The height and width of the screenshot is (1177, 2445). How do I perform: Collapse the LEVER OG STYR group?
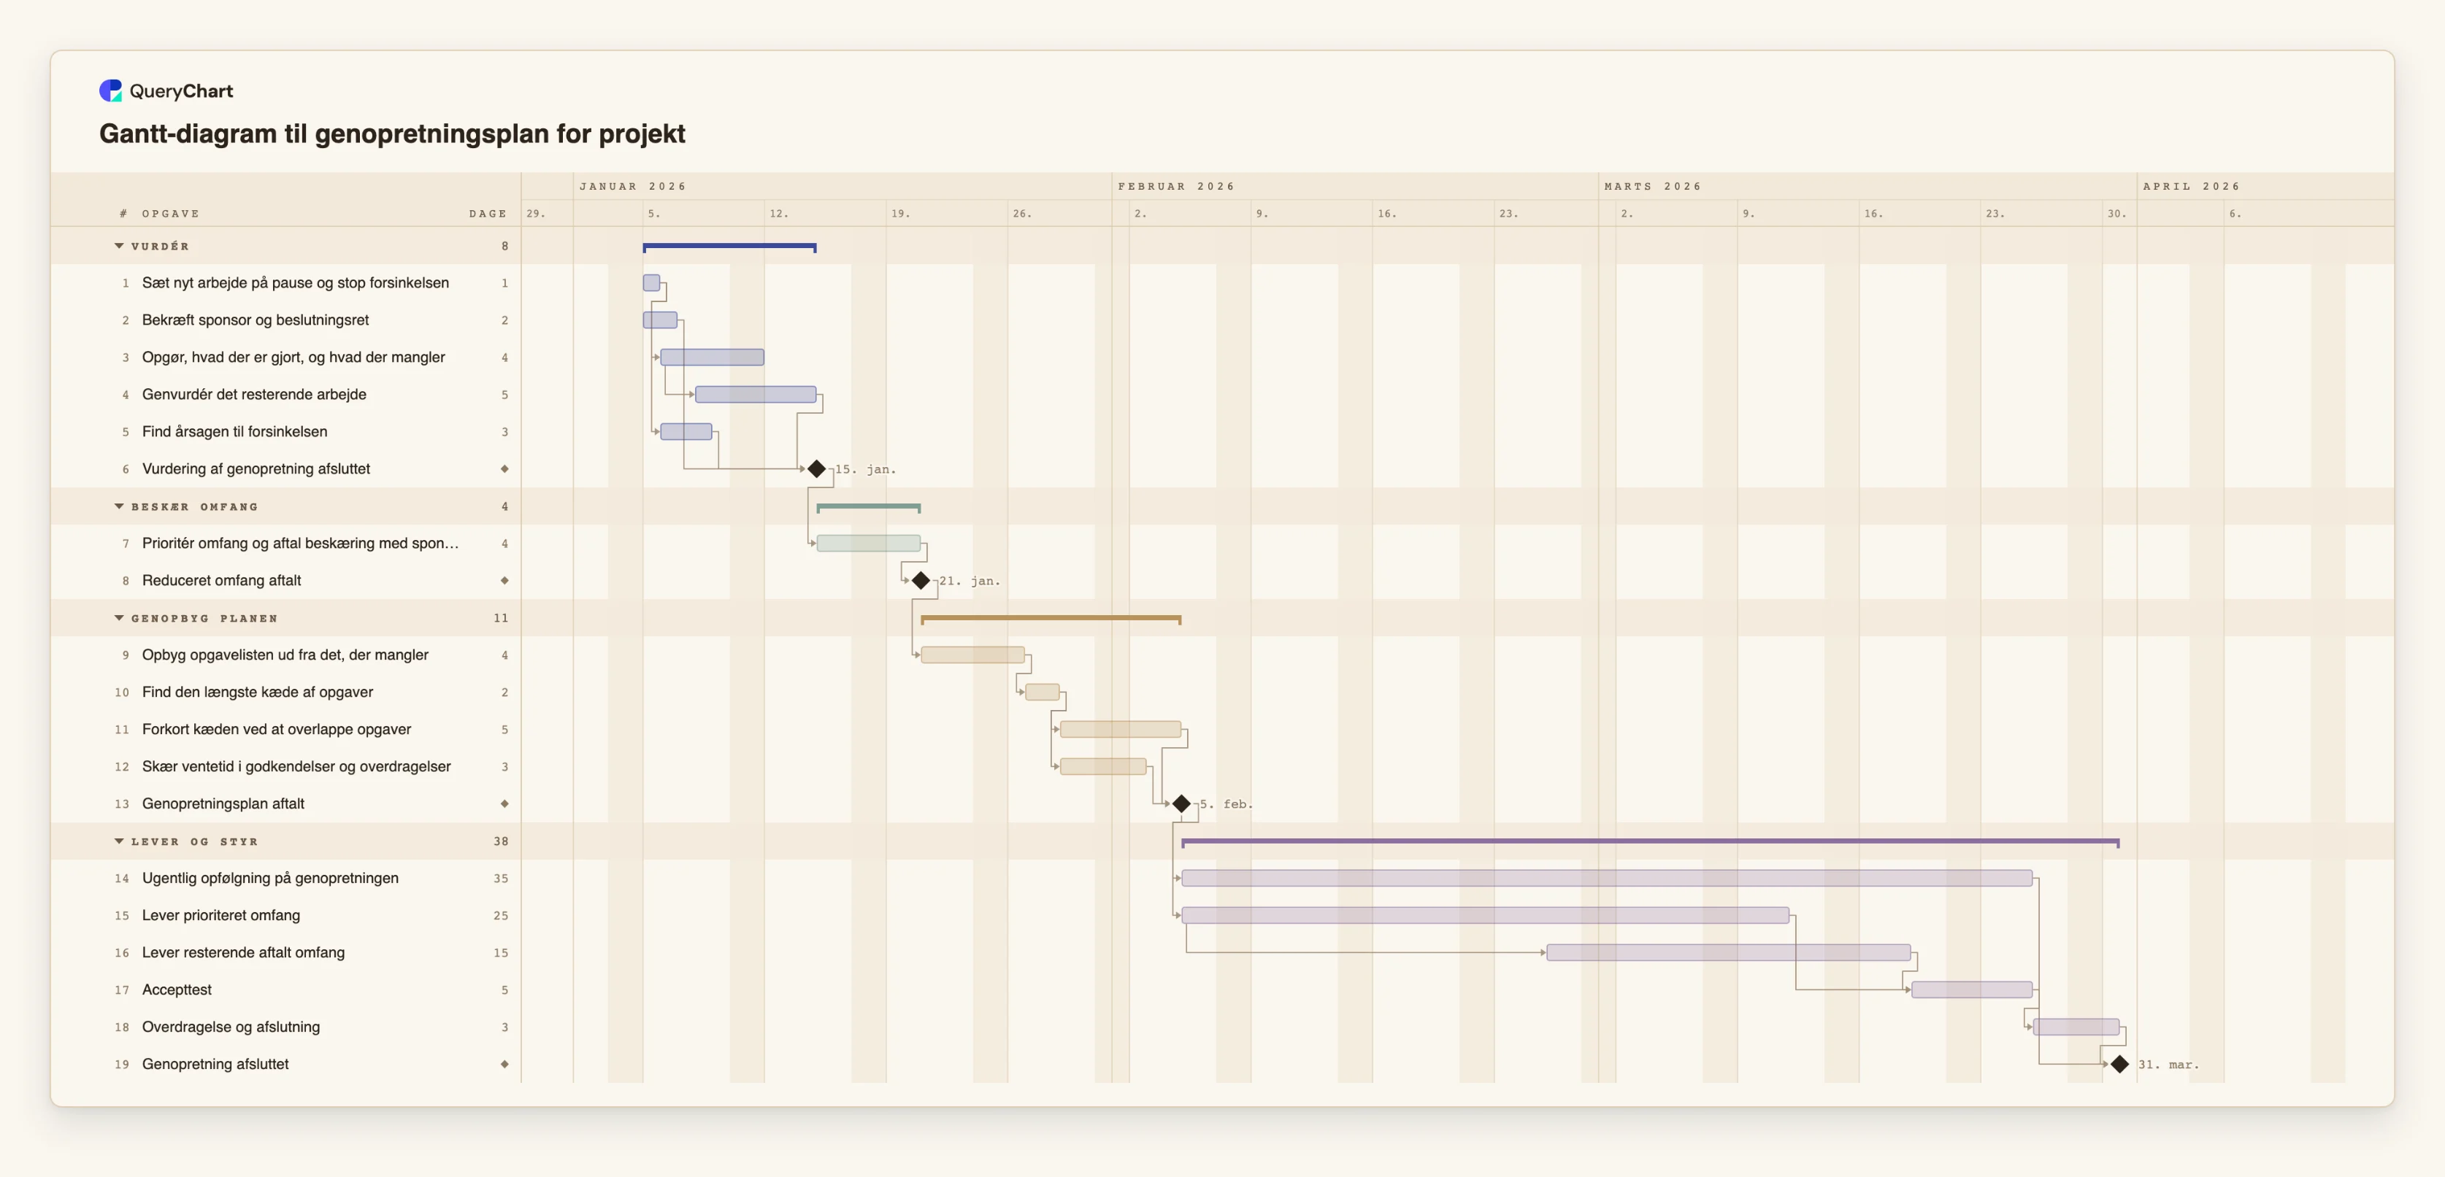point(119,841)
